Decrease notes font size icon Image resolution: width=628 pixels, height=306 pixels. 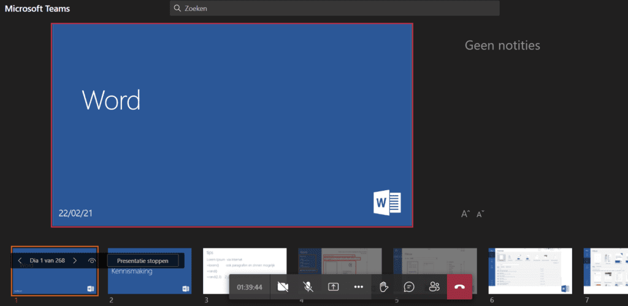480,214
